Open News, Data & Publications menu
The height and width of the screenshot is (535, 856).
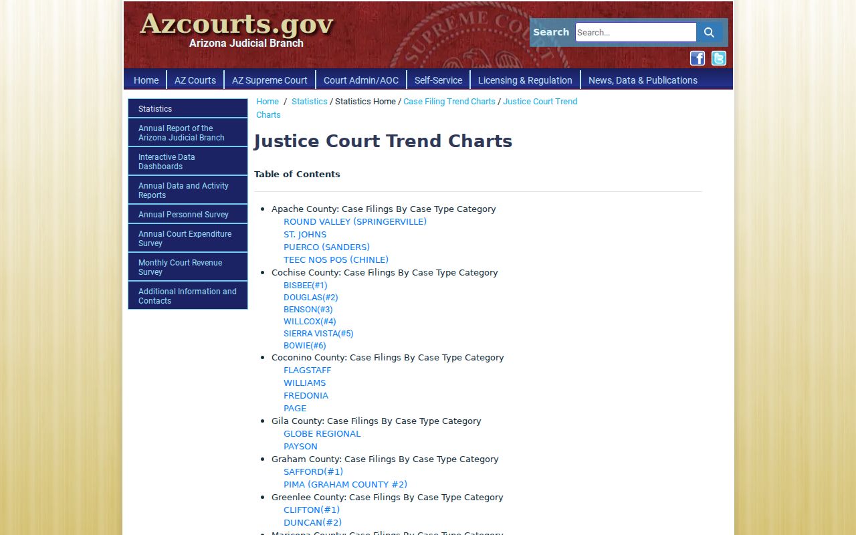click(643, 80)
